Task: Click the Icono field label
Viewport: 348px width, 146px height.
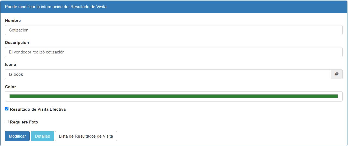Action: (x=11, y=65)
